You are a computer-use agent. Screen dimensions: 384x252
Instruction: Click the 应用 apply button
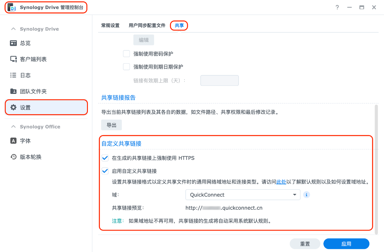[346, 244]
